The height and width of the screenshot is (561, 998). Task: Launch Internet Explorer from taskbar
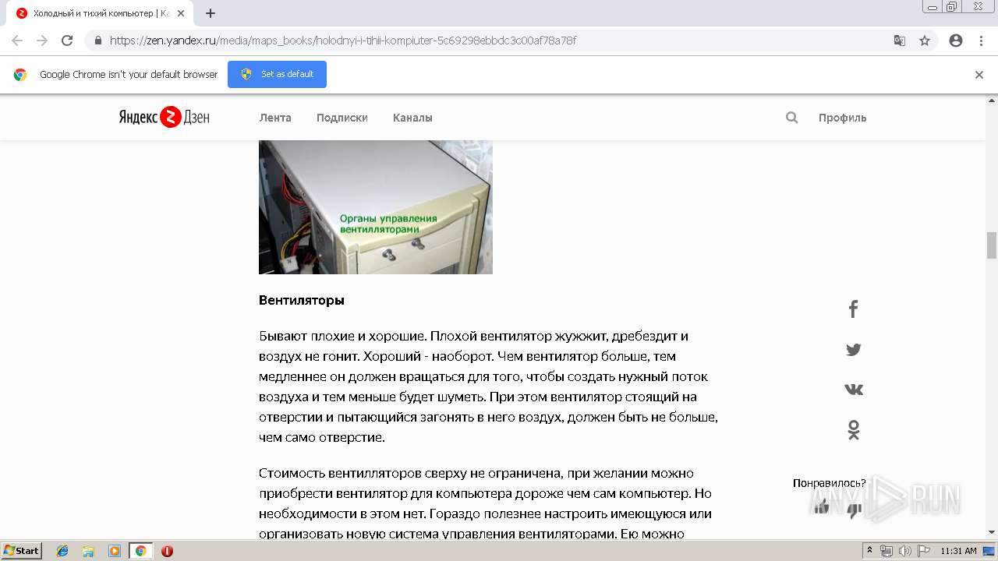63,551
